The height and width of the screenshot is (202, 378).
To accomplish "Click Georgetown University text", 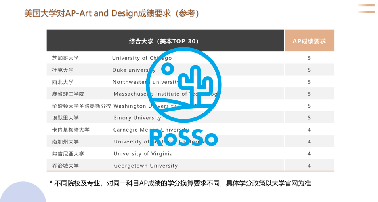I will tap(146, 166).
